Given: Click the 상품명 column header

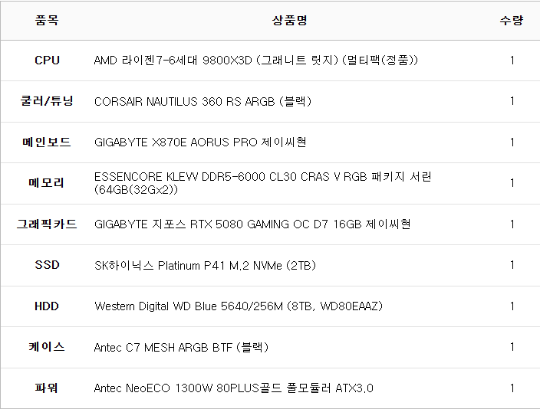Looking at the screenshot, I should (x=289, y=21).
